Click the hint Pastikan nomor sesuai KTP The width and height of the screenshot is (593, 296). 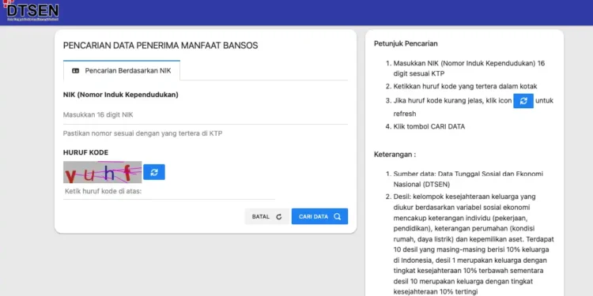pyautogui.click(x=142, y=133)
